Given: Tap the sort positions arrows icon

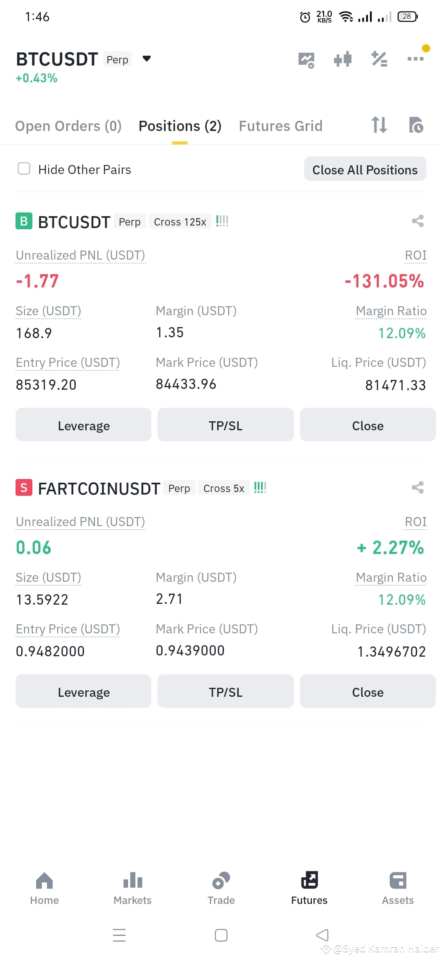Looking at the screenshot, I should 379,125.
